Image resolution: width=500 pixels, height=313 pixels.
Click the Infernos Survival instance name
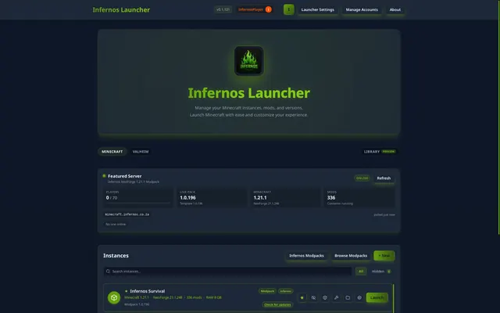tap(148, 291)
